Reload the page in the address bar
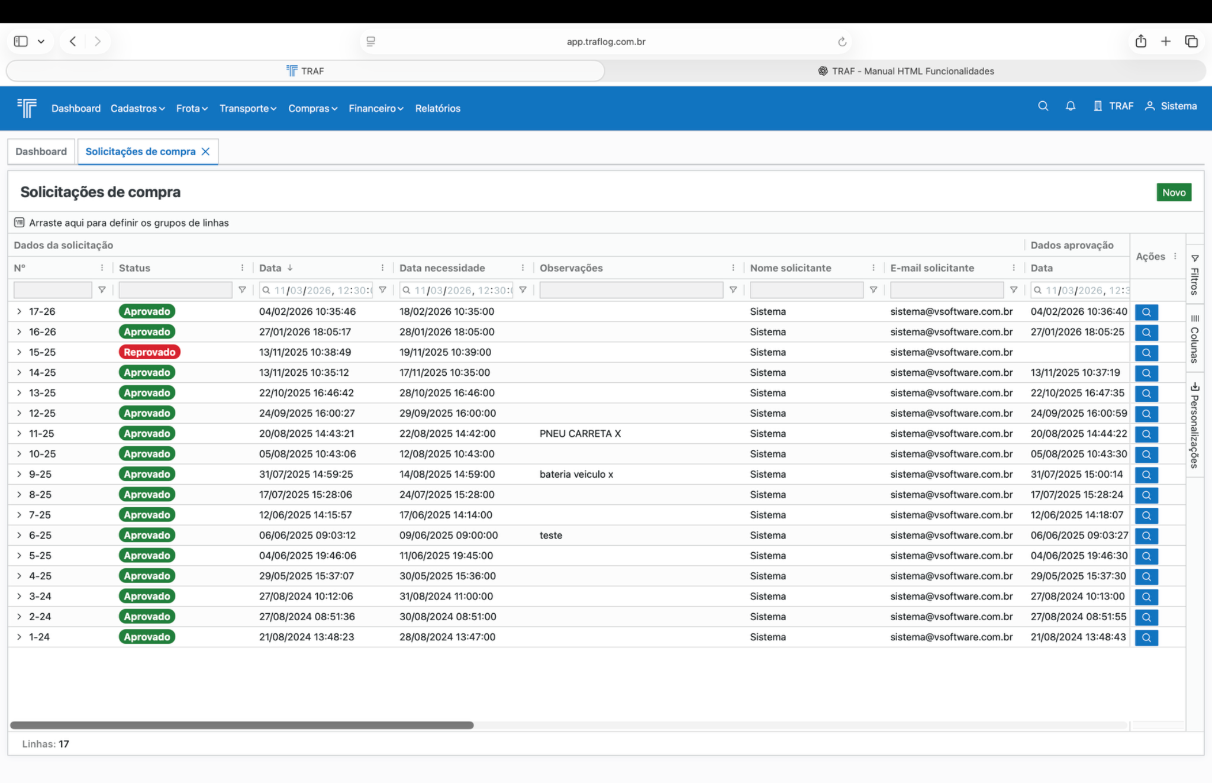 coord(842,41)
